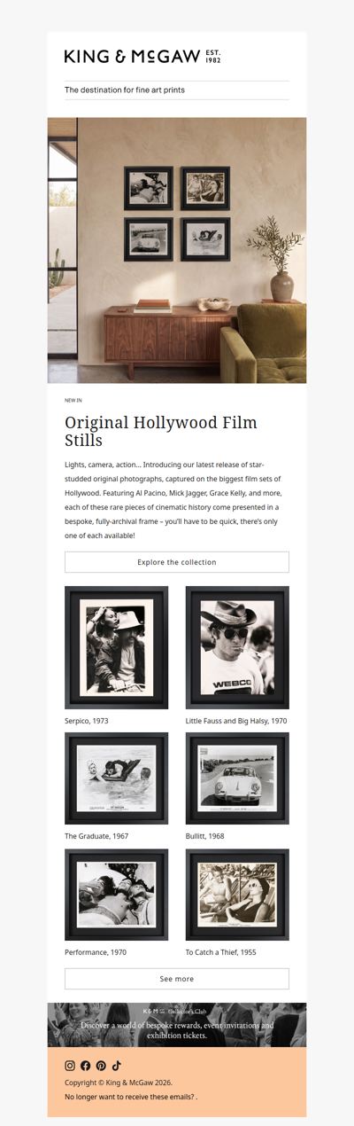354x1126 pixels.
Task: Click the NEW IN label
Action: pos(73,401)
